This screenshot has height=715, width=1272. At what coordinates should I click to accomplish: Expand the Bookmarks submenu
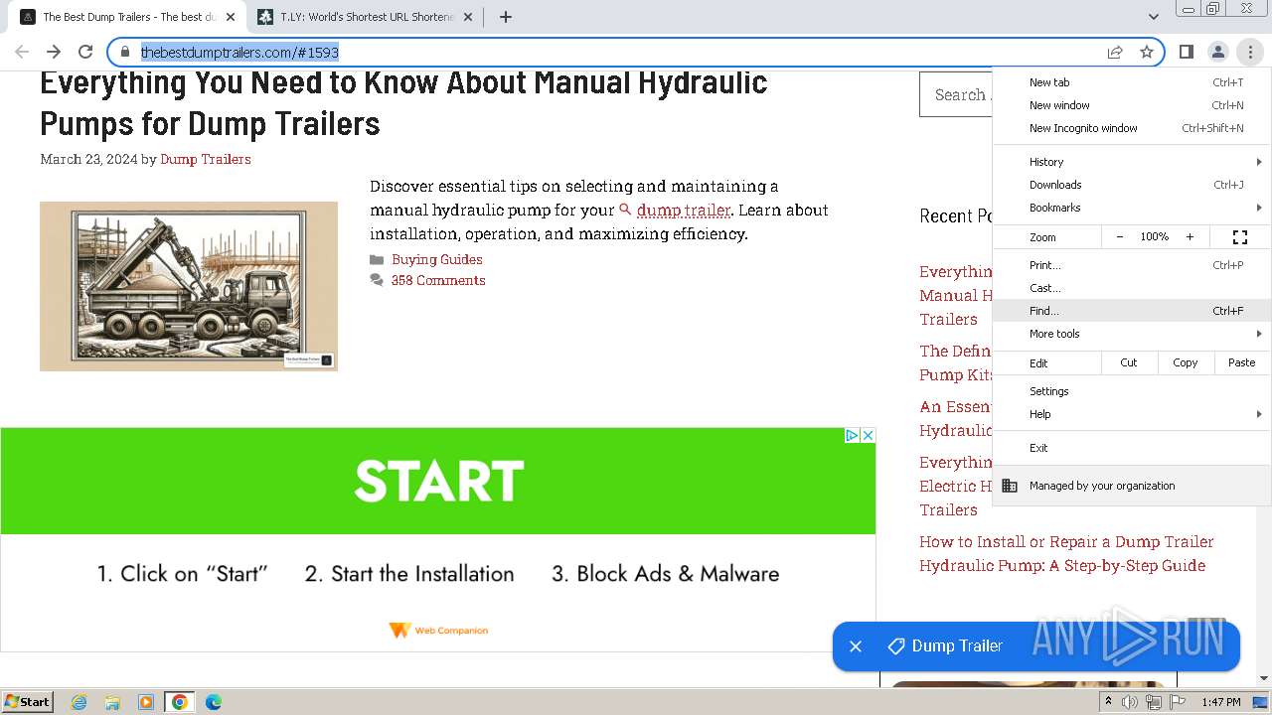point(1132,208)
